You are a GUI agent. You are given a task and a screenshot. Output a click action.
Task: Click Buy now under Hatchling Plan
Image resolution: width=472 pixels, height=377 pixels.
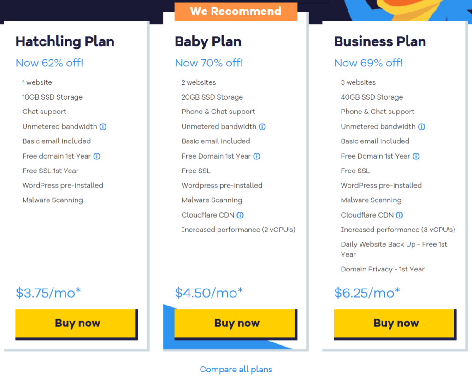pos(76,323)
